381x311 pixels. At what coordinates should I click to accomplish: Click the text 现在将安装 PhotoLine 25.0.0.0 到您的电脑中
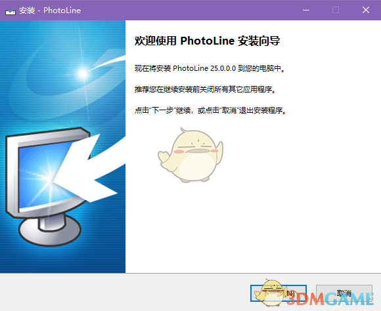[210, 68]
